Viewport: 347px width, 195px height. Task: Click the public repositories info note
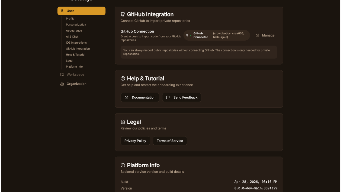pos(199,52)
